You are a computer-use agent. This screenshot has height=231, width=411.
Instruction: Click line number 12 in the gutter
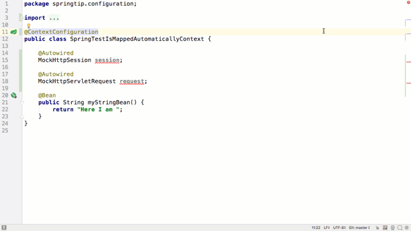coord(5,39)
